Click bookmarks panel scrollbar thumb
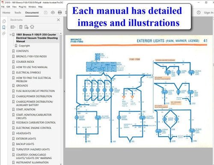The image size is (214, 165). pyautogui.click(x=61, y=57)
